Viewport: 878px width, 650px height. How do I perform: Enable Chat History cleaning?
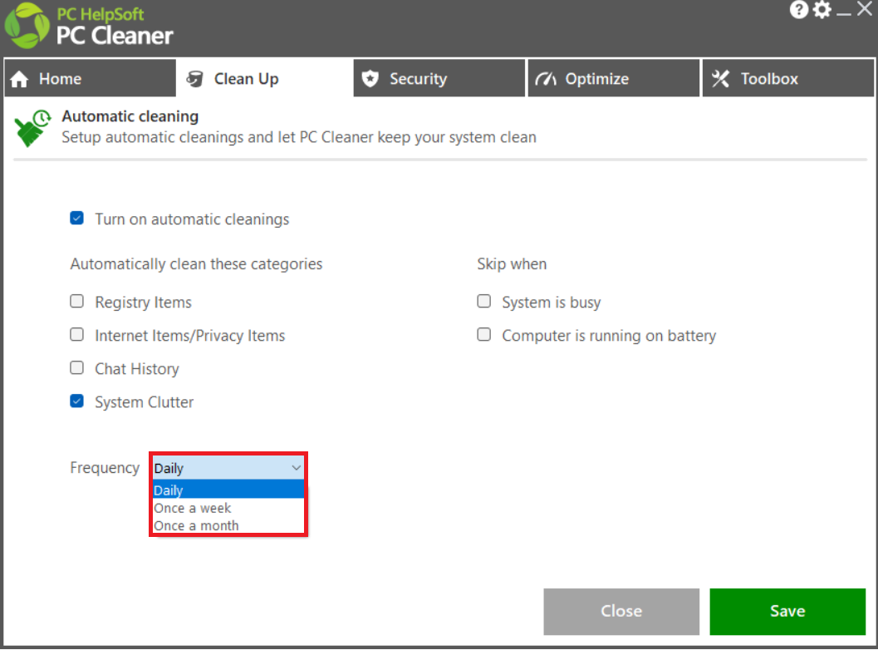[76, 367]
